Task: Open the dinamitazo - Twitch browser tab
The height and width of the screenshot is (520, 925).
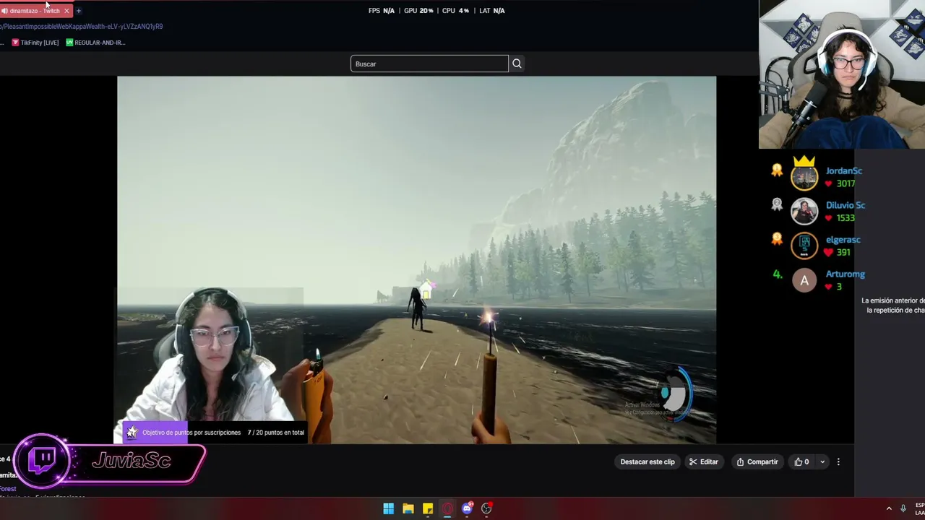Action: 35,11
